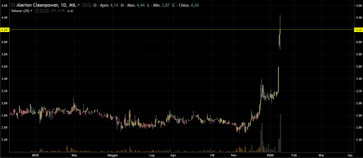363x158 pixels.
Task: Click the closing value 4,20 in header
Action: 195,5
